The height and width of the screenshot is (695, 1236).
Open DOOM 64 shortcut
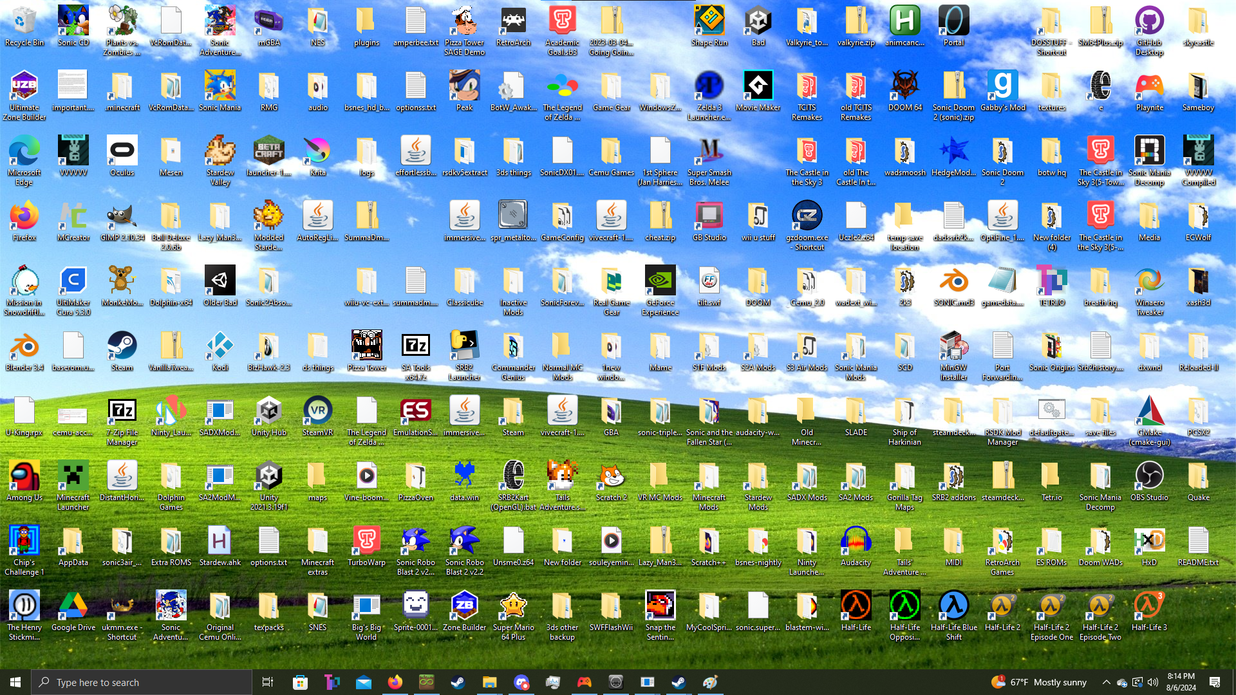click(905, 91)
